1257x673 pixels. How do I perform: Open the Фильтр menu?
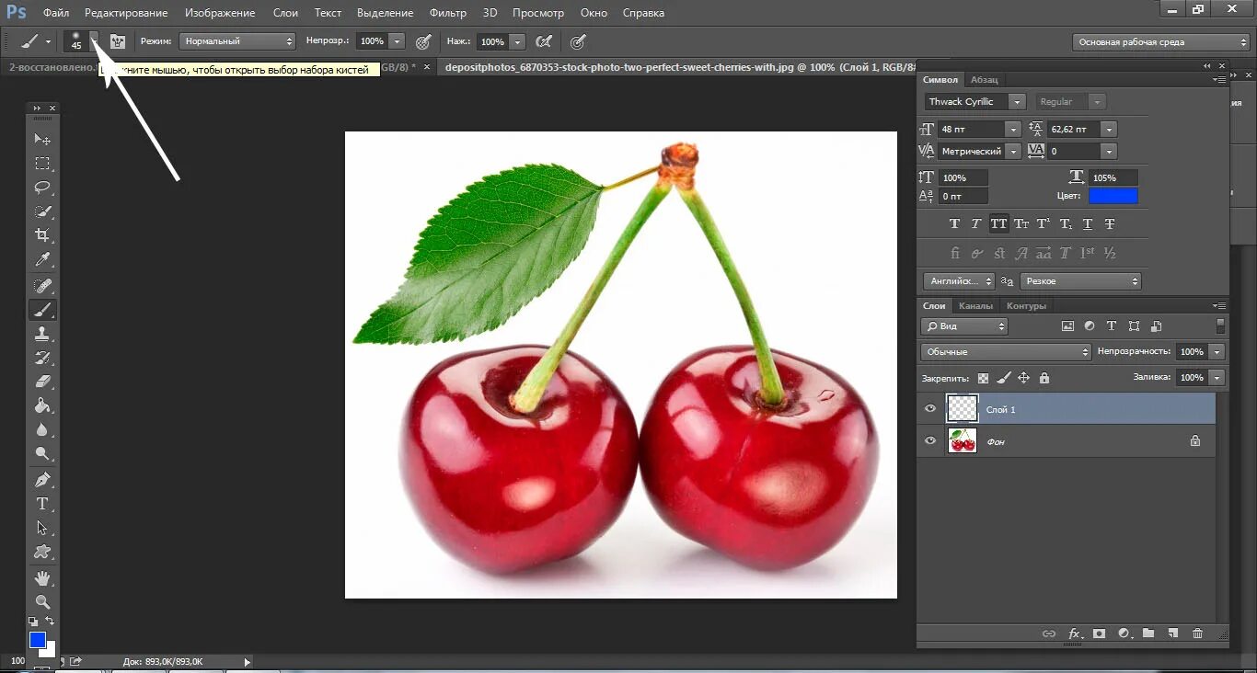click(447, 13)
